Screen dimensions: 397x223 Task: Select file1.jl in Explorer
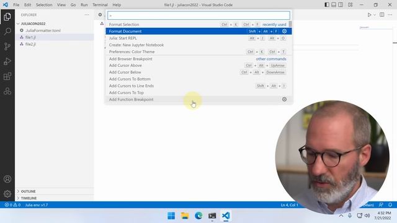[x=30, y=37]
